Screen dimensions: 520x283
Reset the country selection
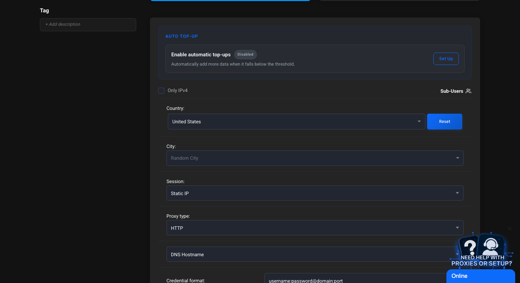(445, 122)
